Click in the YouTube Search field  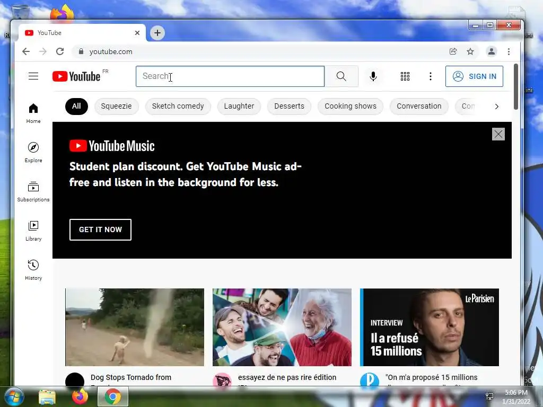coord(230,76)
